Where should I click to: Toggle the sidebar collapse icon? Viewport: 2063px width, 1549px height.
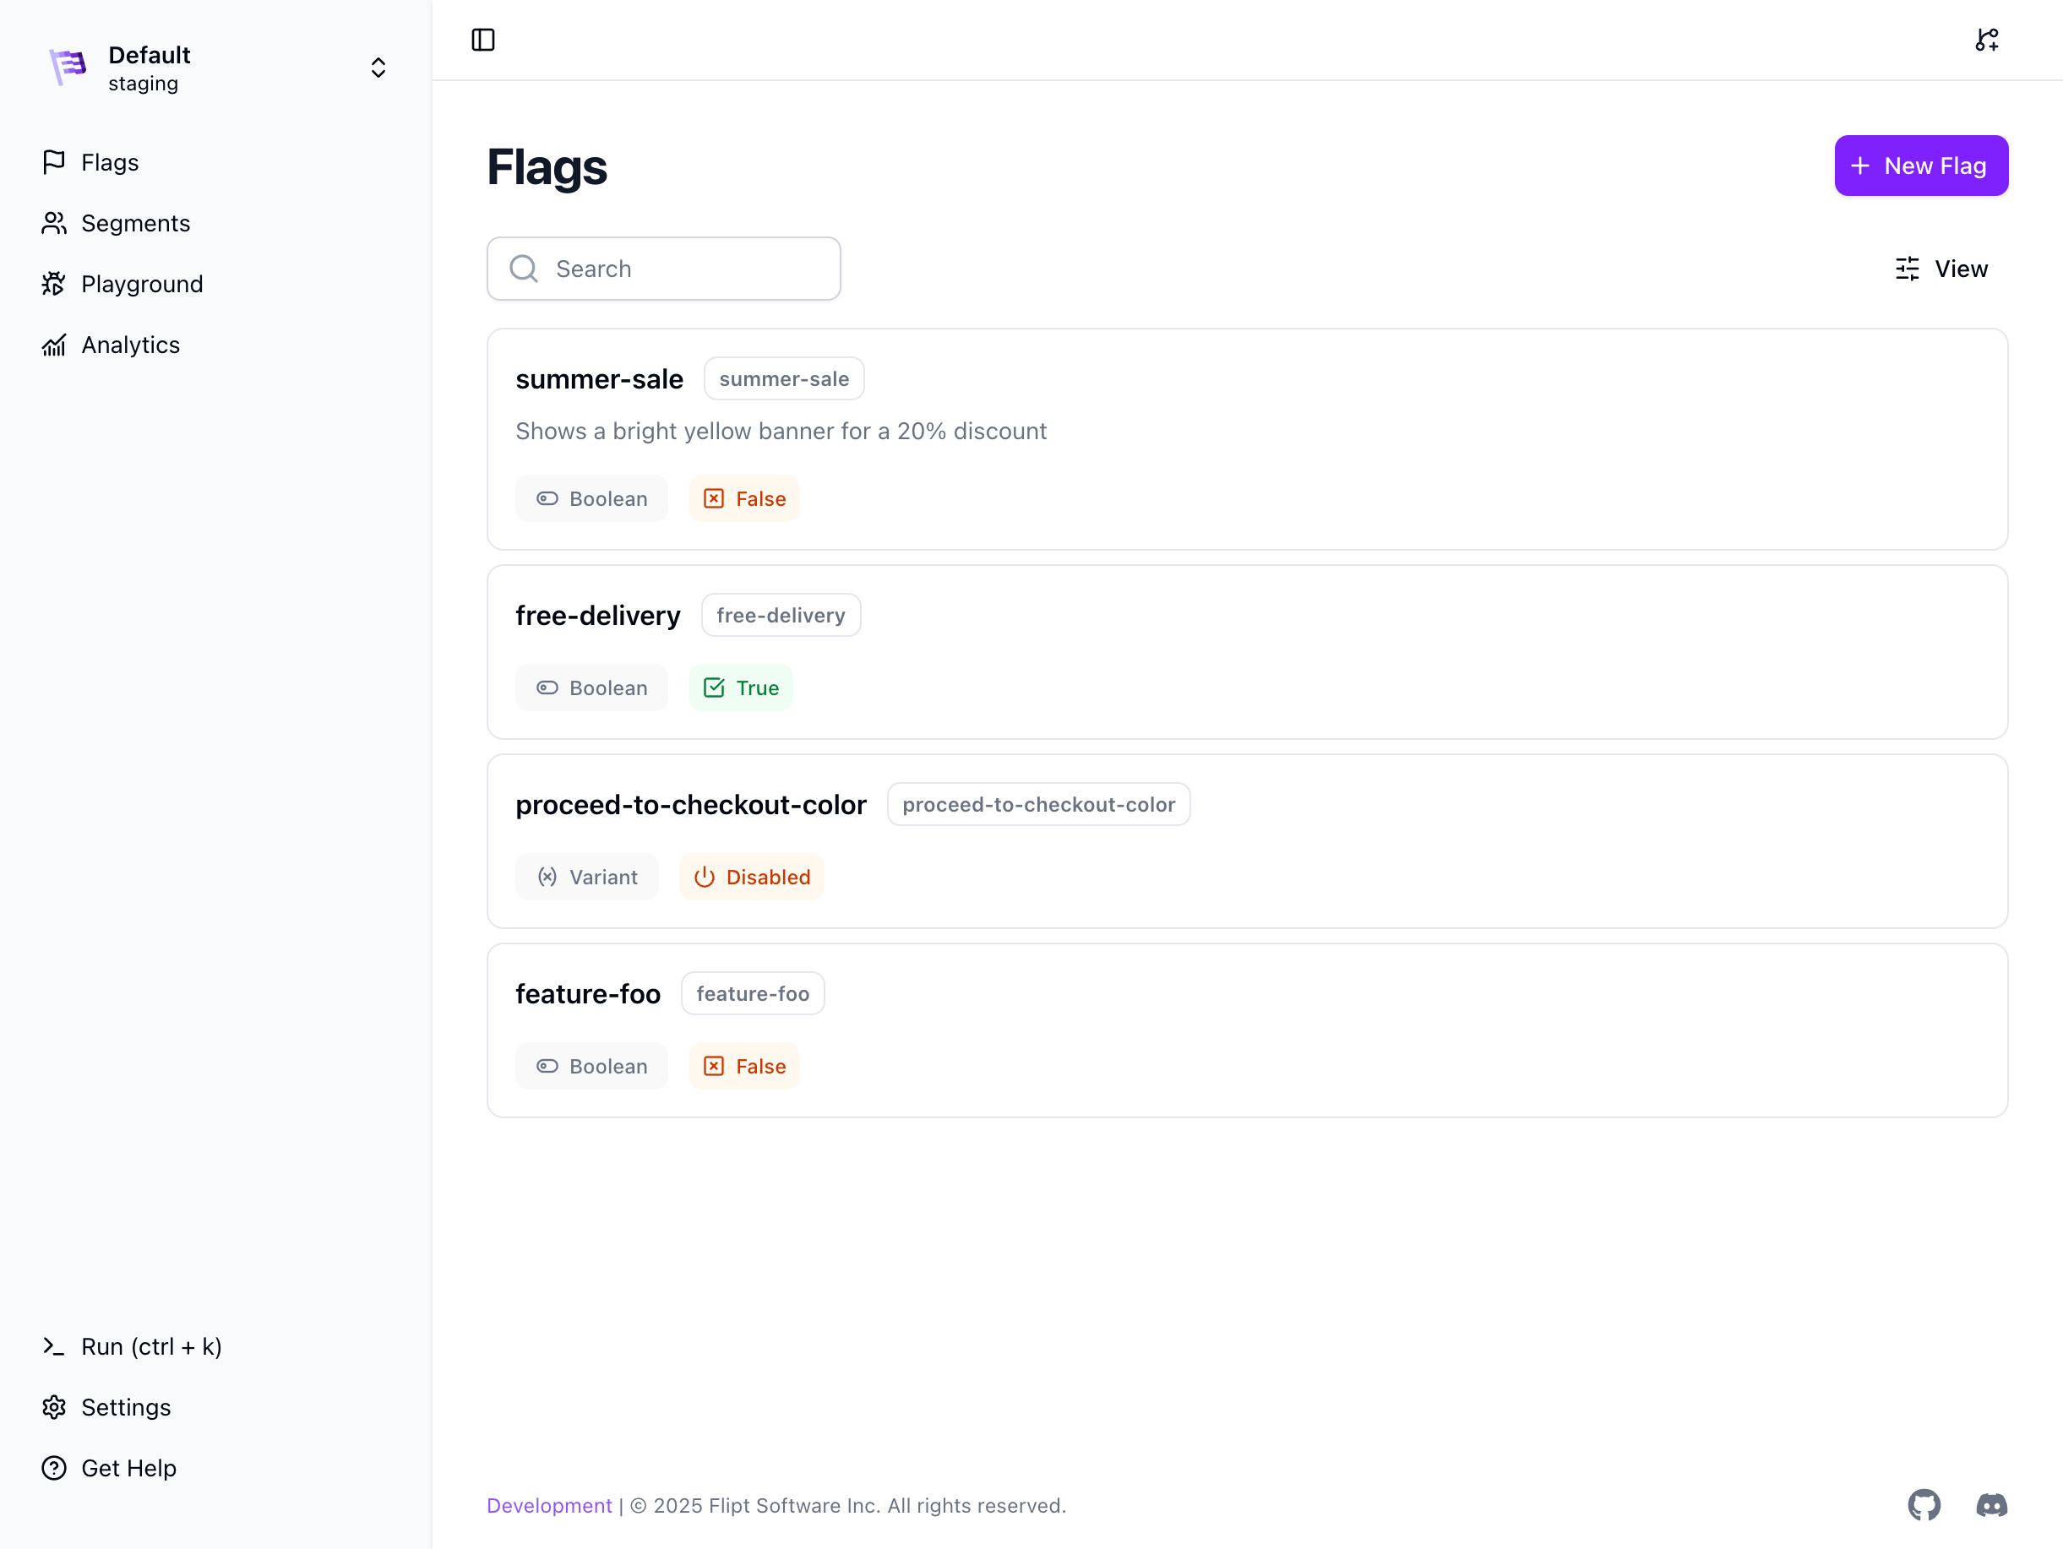coord(483,40)
